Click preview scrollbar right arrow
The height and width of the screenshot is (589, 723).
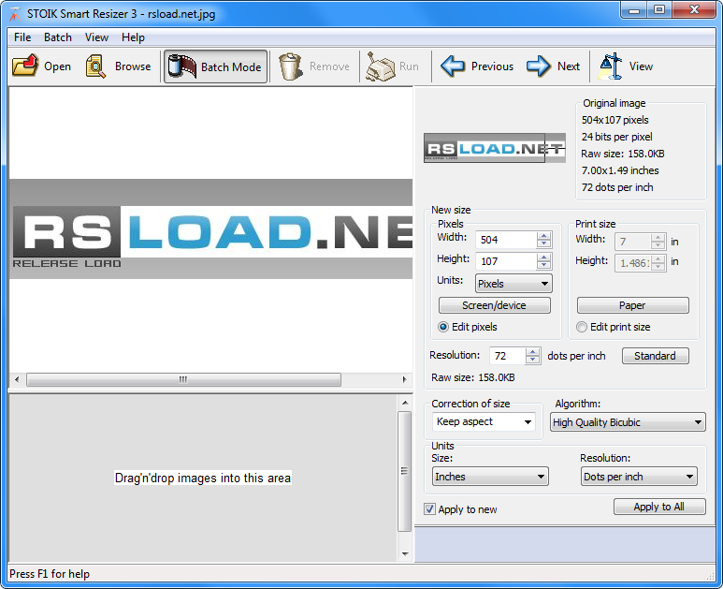click(404, 379)
